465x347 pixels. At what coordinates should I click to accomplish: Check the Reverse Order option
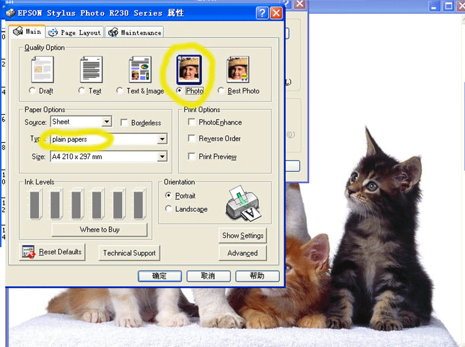[x=192, y=139]
